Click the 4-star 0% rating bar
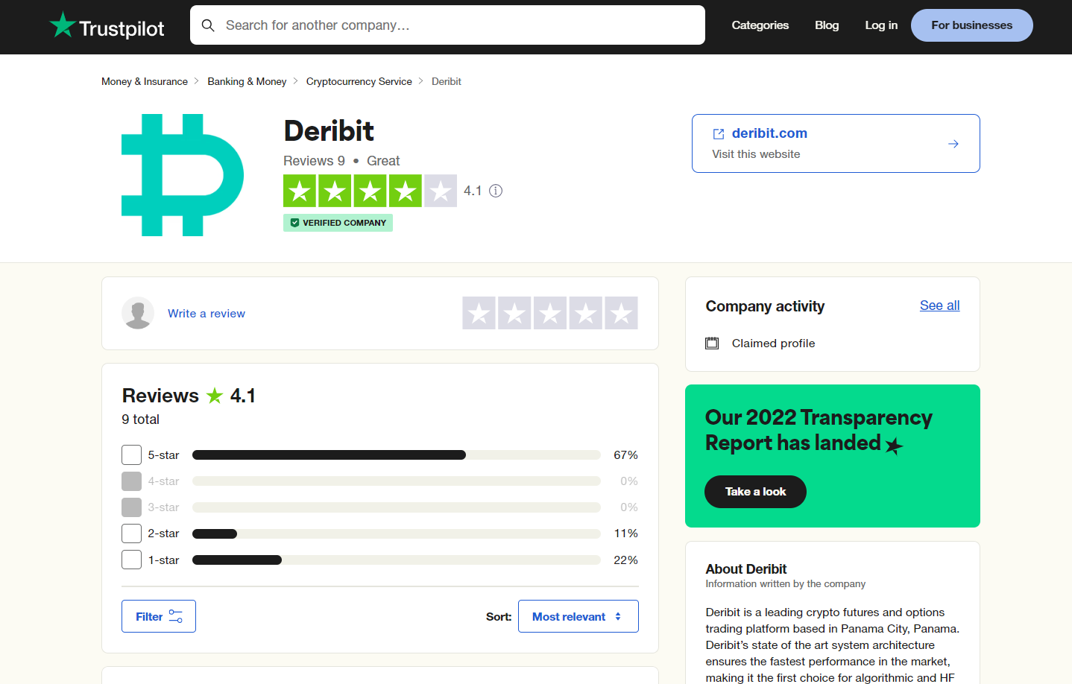Image resolution: width=1072 pixels, height=684 pixels. [397, 481]
